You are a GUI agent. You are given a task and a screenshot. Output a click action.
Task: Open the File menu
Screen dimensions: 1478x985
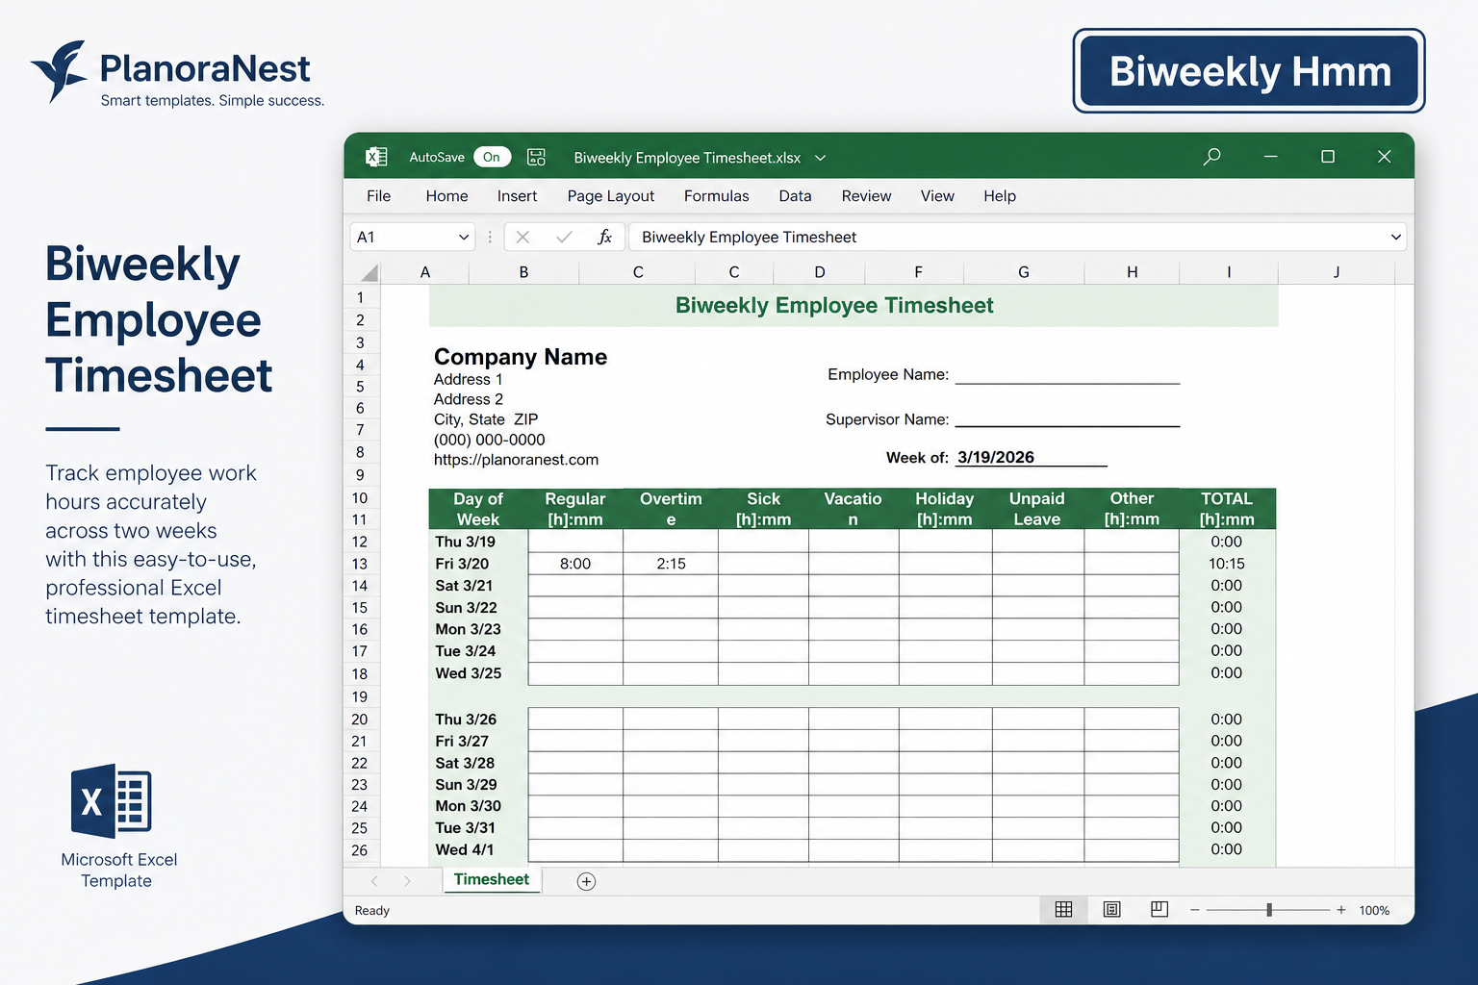(379, 196)
